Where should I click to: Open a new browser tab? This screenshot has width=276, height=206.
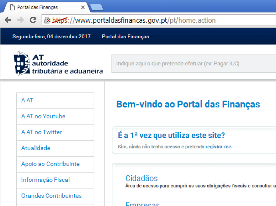pos(97,8)
